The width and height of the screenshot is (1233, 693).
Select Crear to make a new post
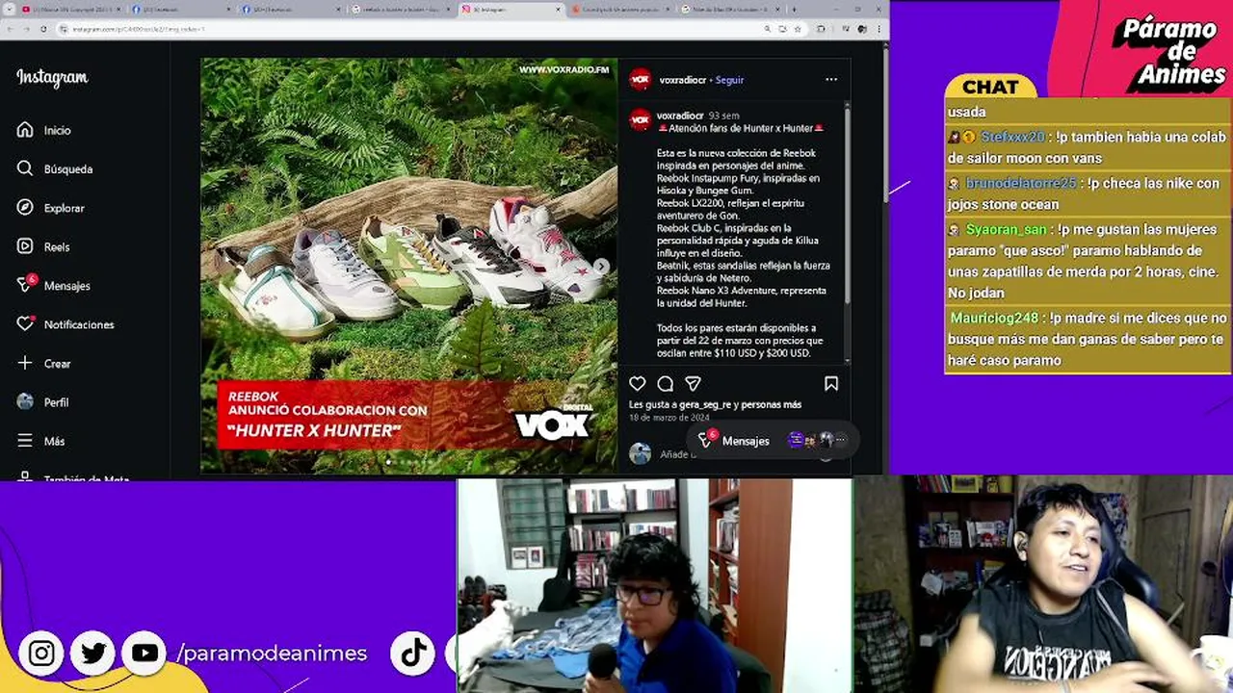45,363
